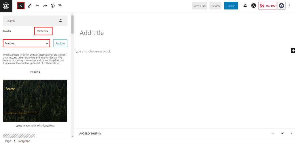The height and width of the screenshot is (143, 295).
Task: Open the AIOSEO score 00/100 panel
Action: pos(267,6)
